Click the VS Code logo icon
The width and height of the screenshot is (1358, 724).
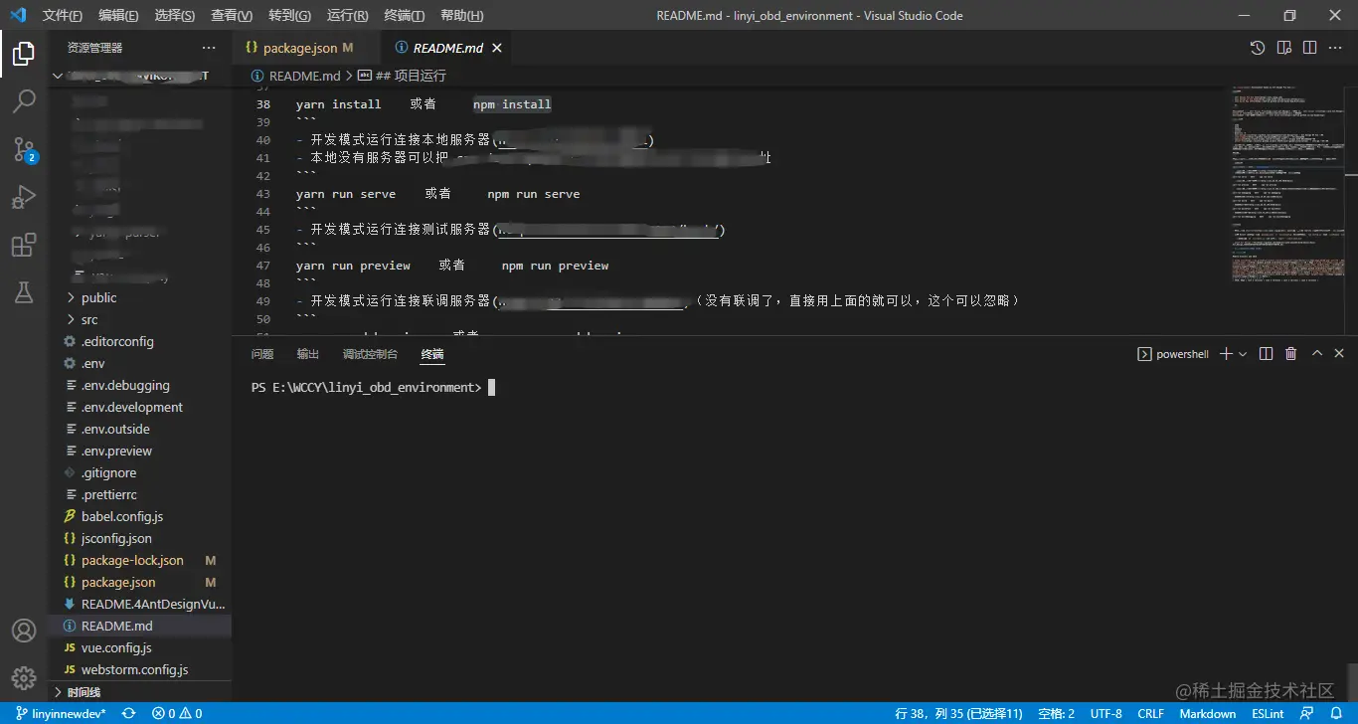18,15
